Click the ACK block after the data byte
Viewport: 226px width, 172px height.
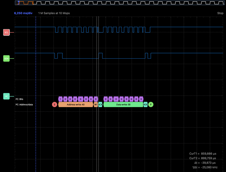145,105
